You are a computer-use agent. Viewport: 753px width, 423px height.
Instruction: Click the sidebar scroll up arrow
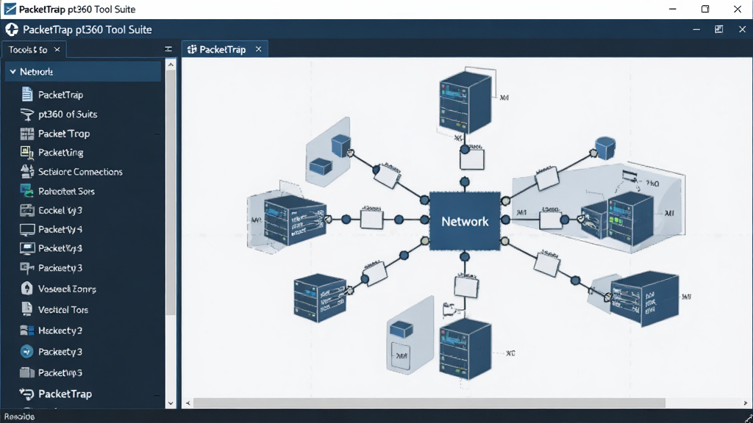(x=171, y=65)
